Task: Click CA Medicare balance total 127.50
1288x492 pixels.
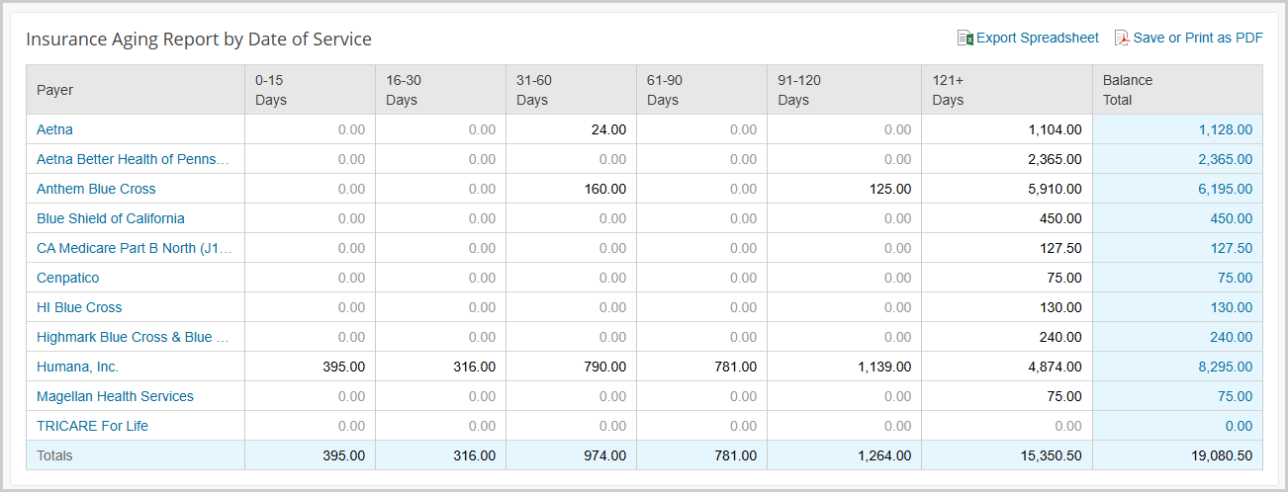Action: pos(1231,248)
